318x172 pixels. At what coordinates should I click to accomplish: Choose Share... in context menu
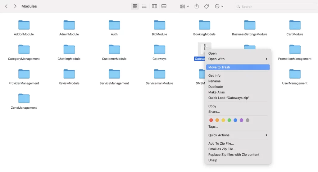(238, 112)
